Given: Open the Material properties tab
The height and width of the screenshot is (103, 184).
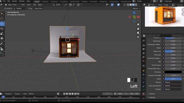Looking at the screenshot, I should click(x=143, y=94).
